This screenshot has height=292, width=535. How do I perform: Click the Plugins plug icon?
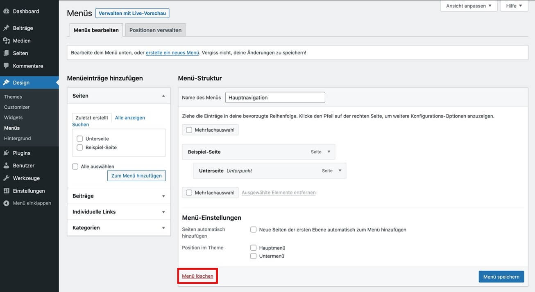coord(6,153)
